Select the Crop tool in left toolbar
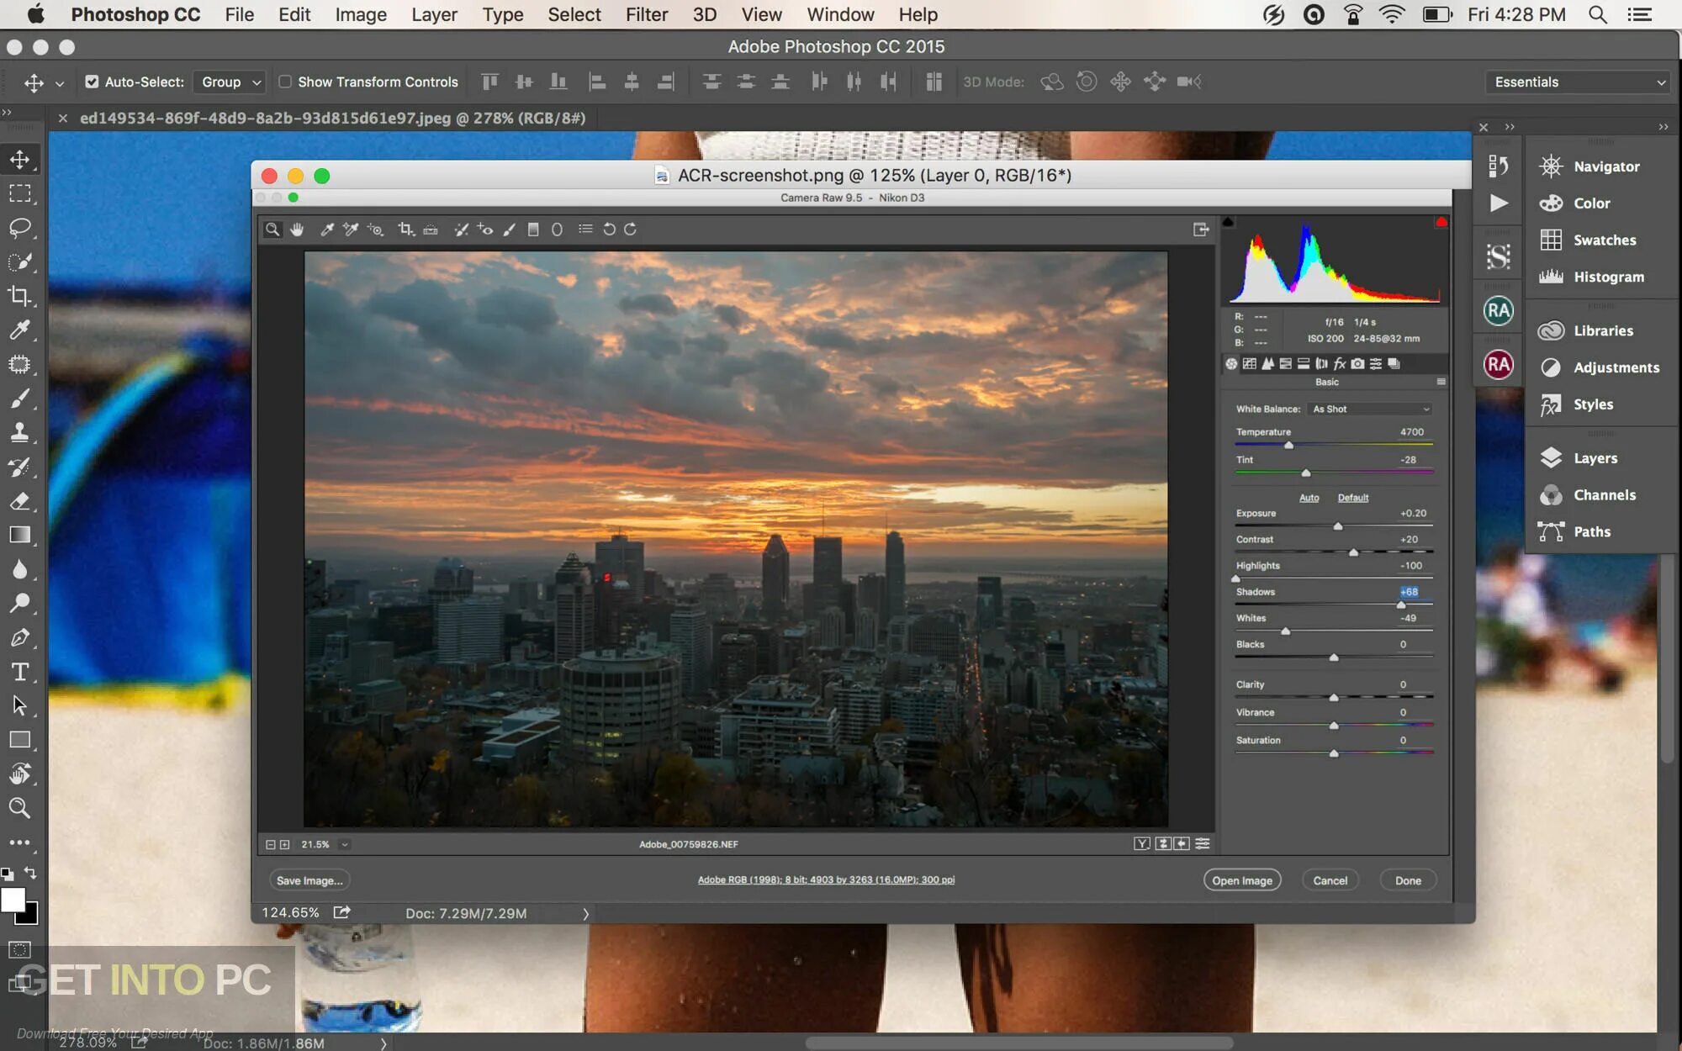This screenshot has width=1682, height=1051. pyautogui.click(x=20, y=296)
